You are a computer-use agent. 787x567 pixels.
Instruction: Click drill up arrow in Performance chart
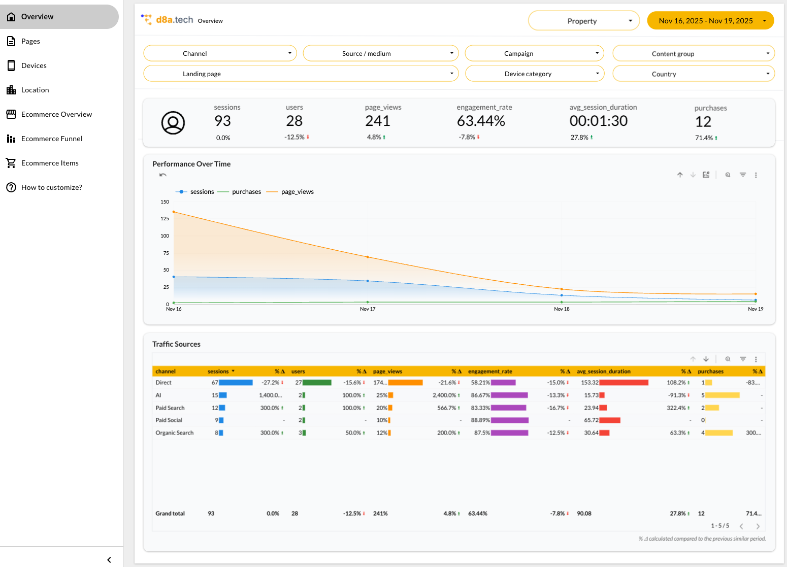tap(680, 175)
